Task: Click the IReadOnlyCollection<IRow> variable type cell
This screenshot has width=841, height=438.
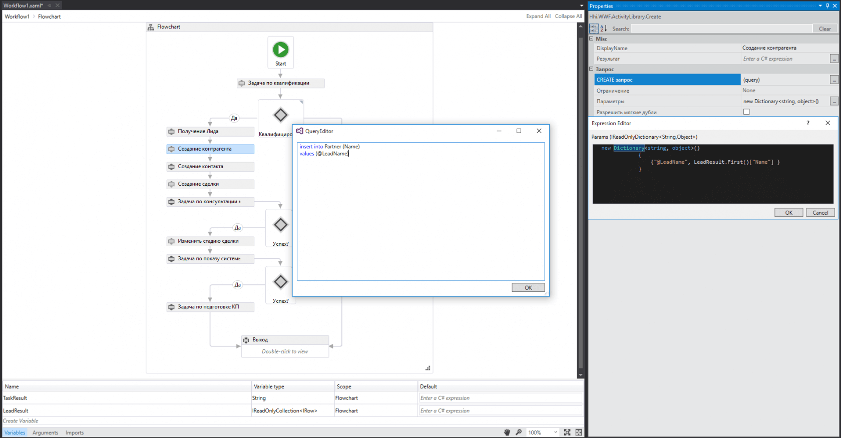Action: point(293,410)
